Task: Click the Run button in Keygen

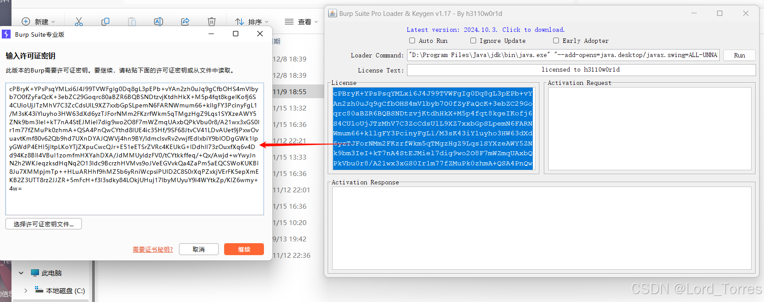Action: coord(739,55)
